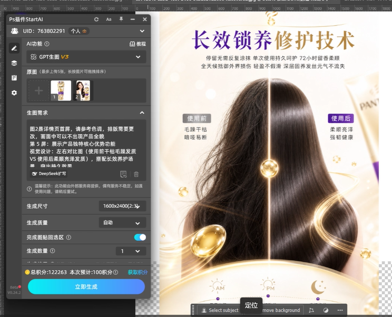Minimize the StartAI plugin panel
Image resolution: width=392 pixels, height=317 pixels.
click(x=133, y=19)
